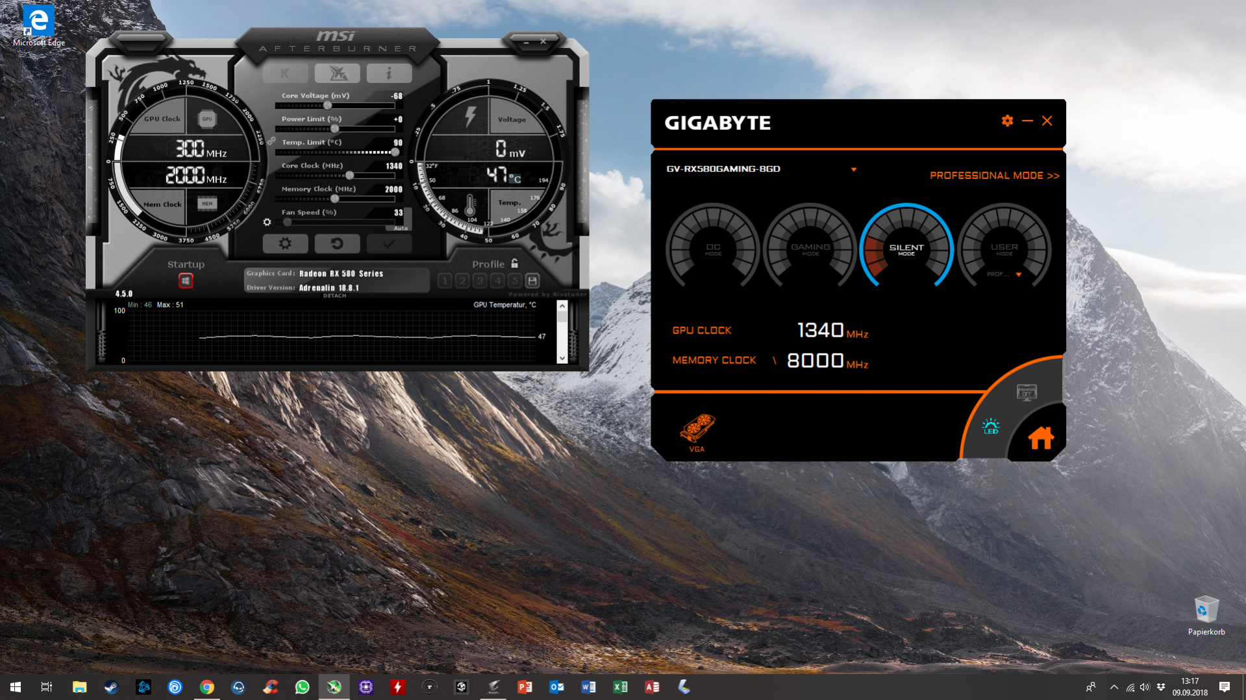Click the monitor graph scroll-down arrow

[x=562, y=358]
